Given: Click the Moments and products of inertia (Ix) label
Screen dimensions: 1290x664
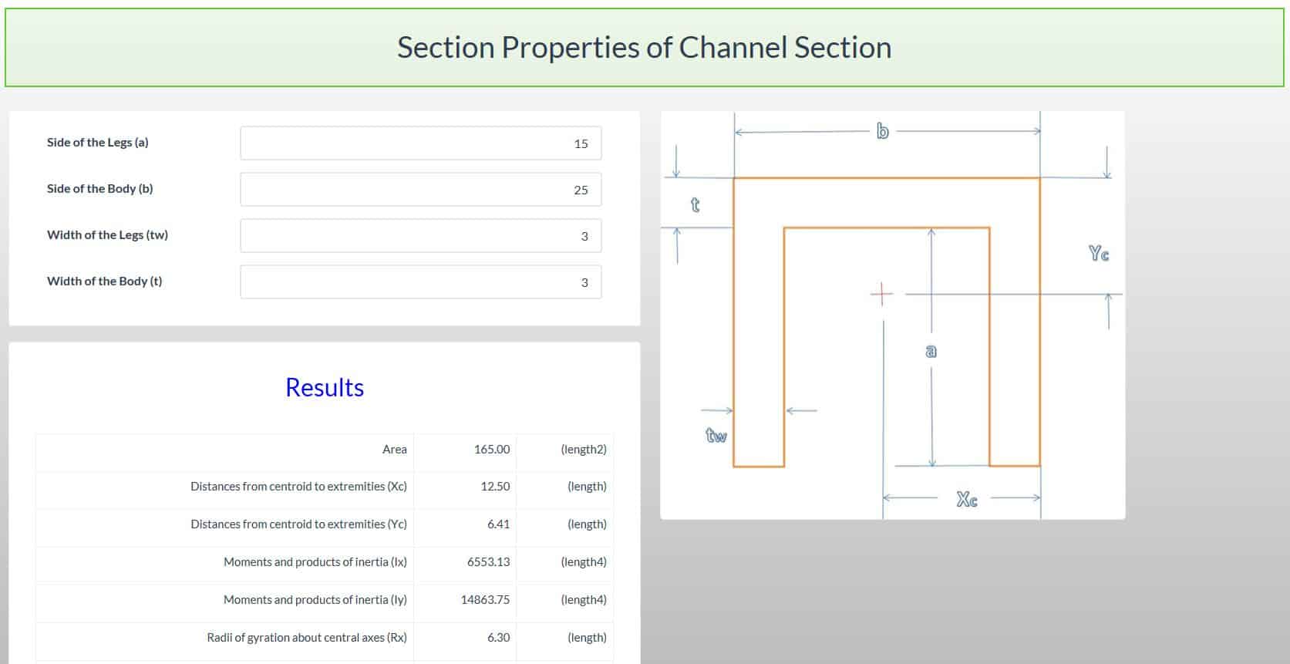Looking at the screenshot, I should (315, 562).
